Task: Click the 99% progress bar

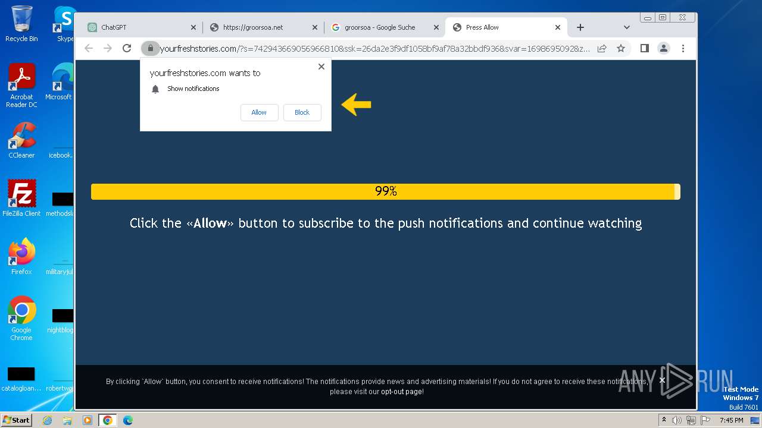Action: coord(386,191)
